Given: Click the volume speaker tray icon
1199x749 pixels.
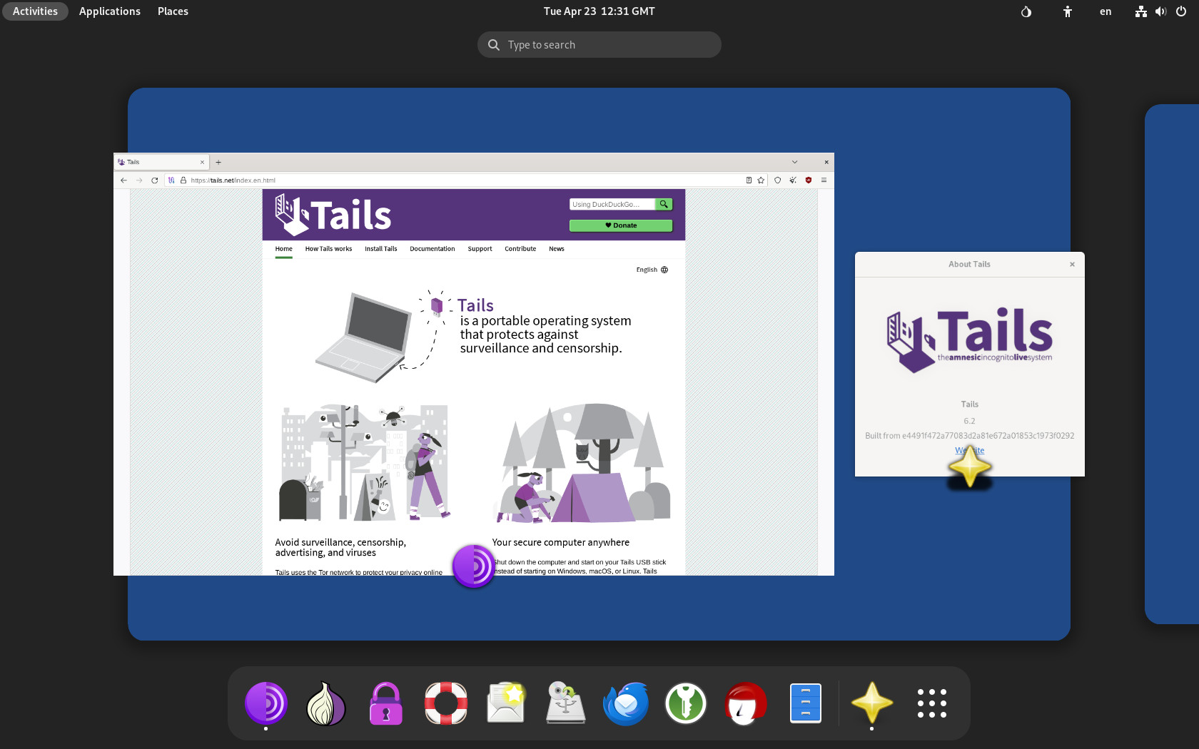Looking at the screenshot, I should (x=1161, y=11).
